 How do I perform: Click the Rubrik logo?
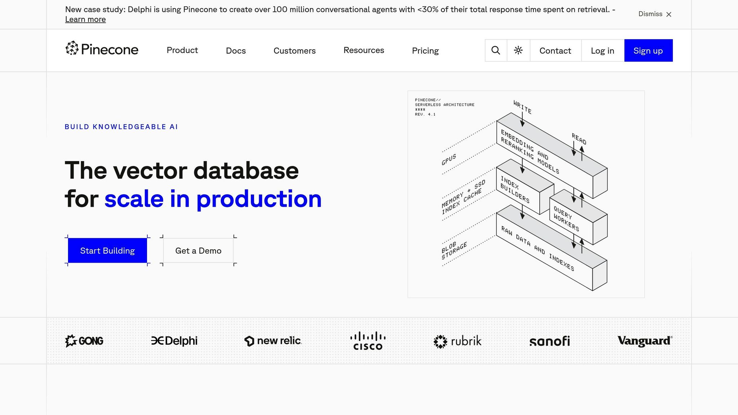pyautogui.click(x=457, y=341)
